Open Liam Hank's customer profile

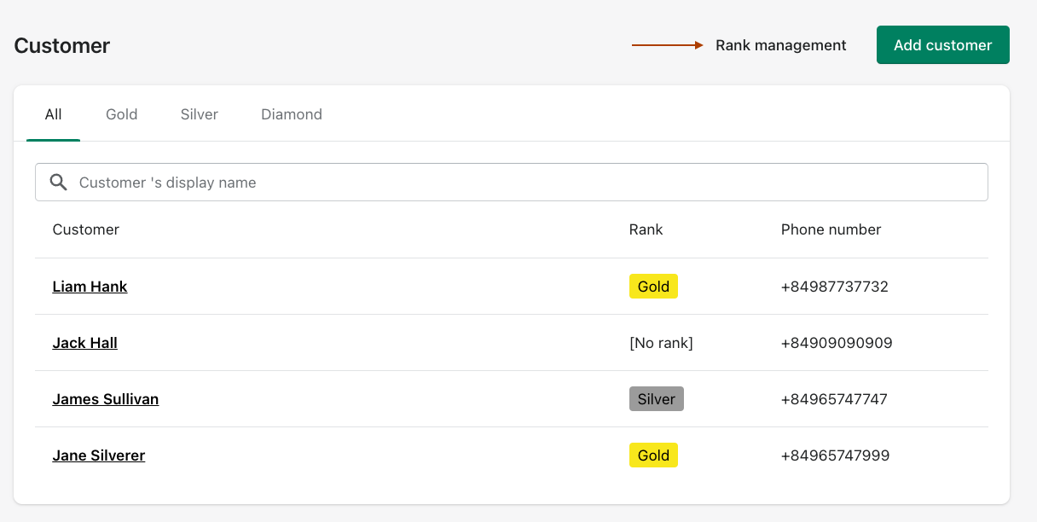click(90, 287)
